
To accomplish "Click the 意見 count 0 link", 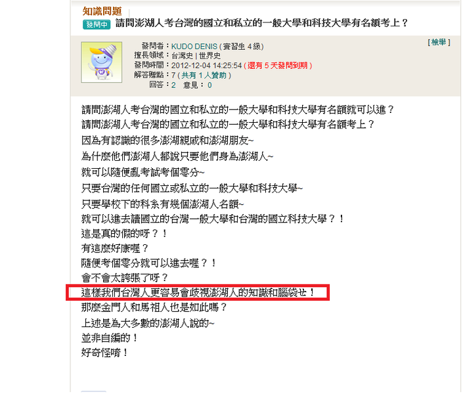I will coord(209,85).
